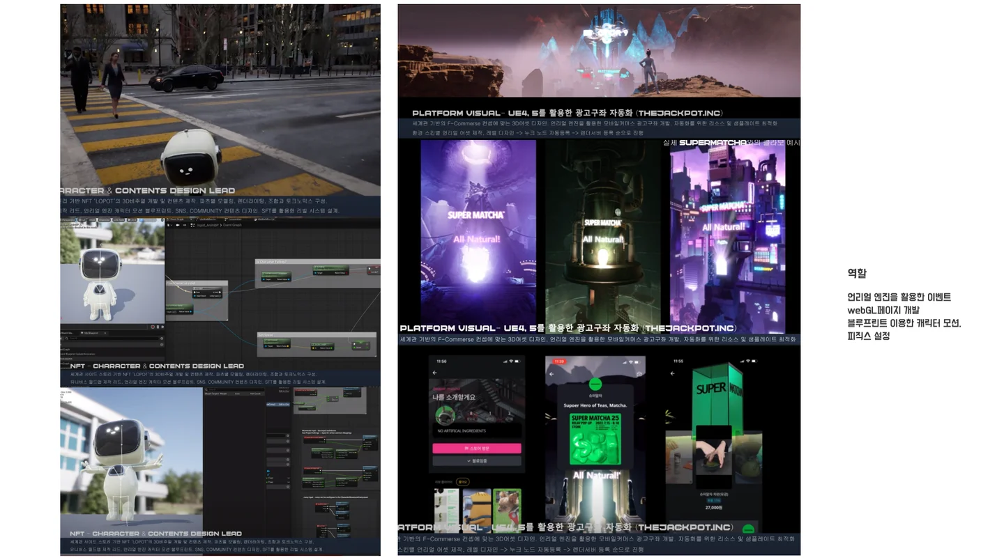Click the black car in the city street image
997x560 pixels.
[x=186, y=77]
